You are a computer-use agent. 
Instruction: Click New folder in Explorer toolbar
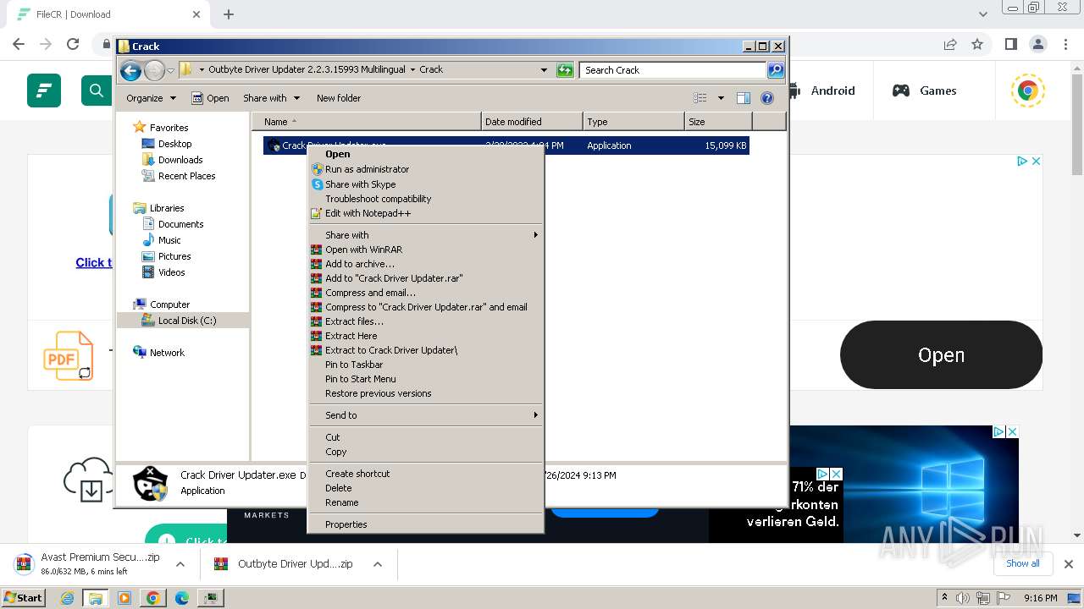[339, 98]
